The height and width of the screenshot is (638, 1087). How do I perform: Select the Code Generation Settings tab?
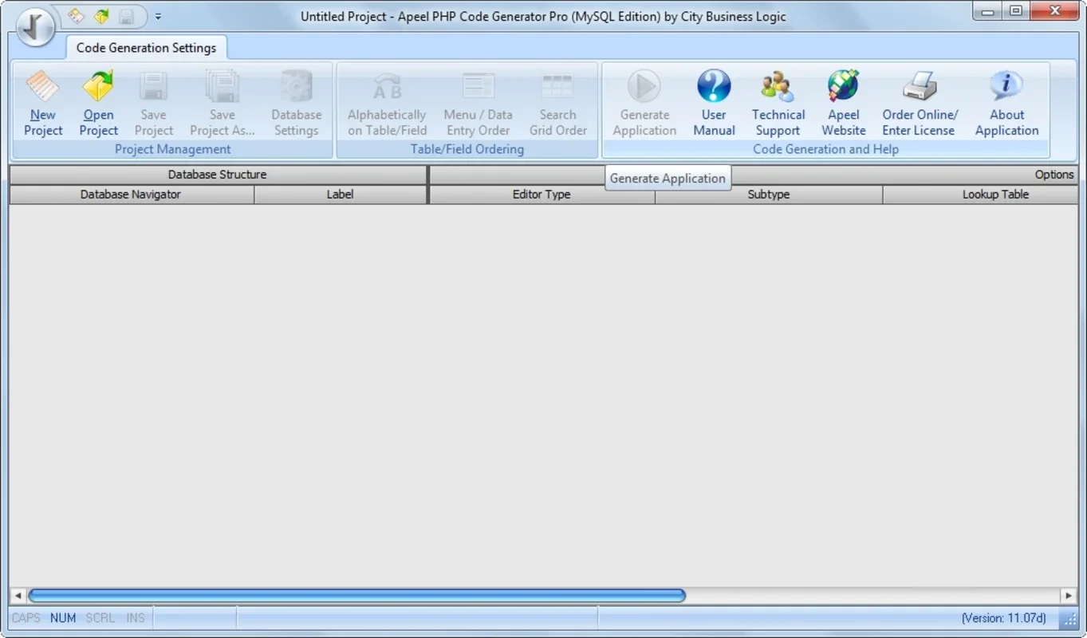tap(147, 48)
